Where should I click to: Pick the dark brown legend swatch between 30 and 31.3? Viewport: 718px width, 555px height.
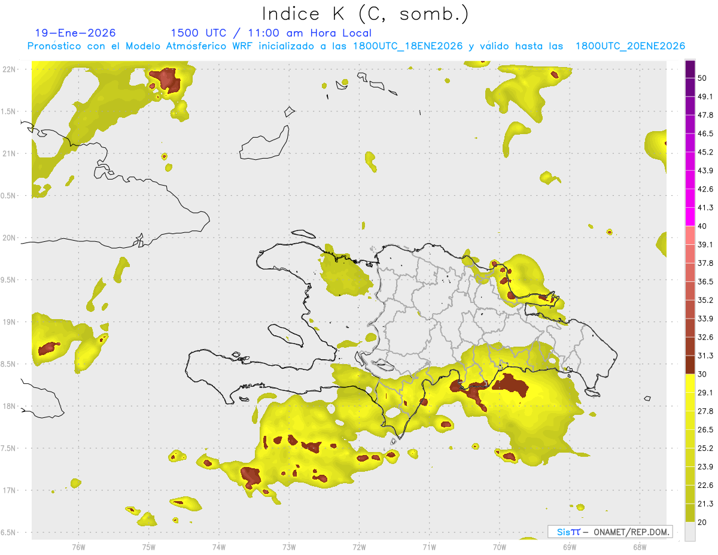690,365
